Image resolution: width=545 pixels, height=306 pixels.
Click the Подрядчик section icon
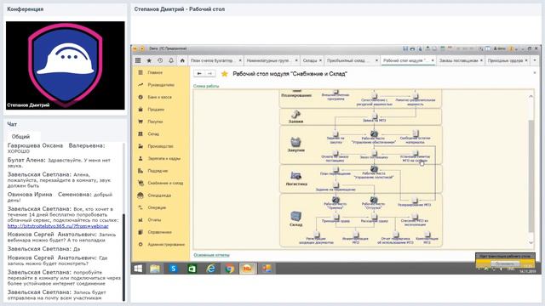coord(141,171)
